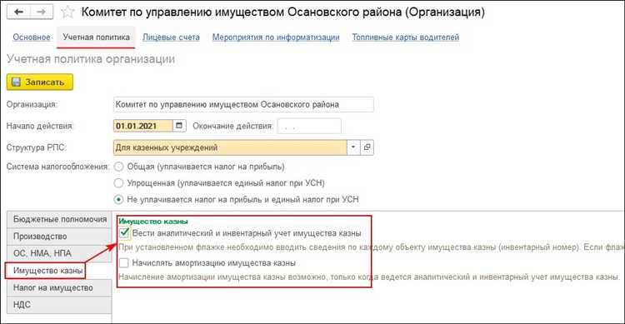Select the Общая taxation radio button
This screenshot has height=324, width=625.
[x=118, y=167]
